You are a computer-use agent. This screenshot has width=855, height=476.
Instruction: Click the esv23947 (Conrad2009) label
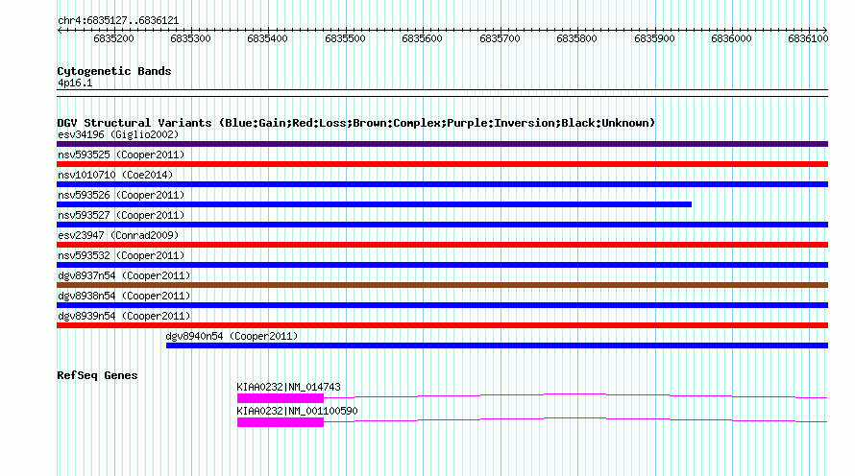[118, 235]
